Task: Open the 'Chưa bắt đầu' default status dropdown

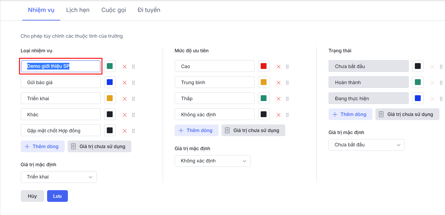Action: click(367, 145)
